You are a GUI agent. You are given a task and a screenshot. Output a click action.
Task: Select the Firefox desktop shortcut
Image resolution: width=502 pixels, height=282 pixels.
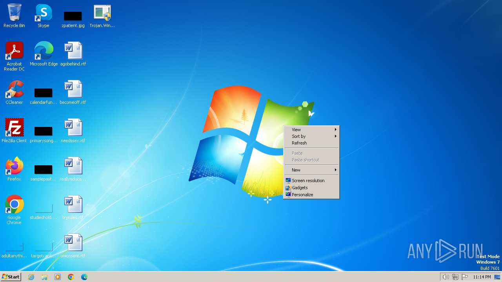pos(14,169)
